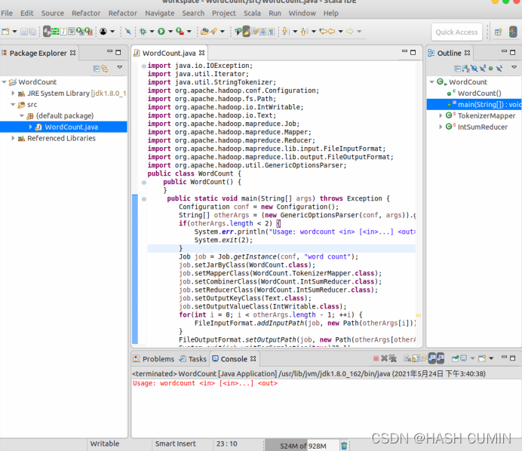Click the Save toolbar icon
The width and height of the screenshot is (522, 451).
[x=23, y=32]
